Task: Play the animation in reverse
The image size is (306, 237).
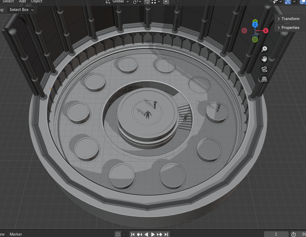Action: point(146,234)
